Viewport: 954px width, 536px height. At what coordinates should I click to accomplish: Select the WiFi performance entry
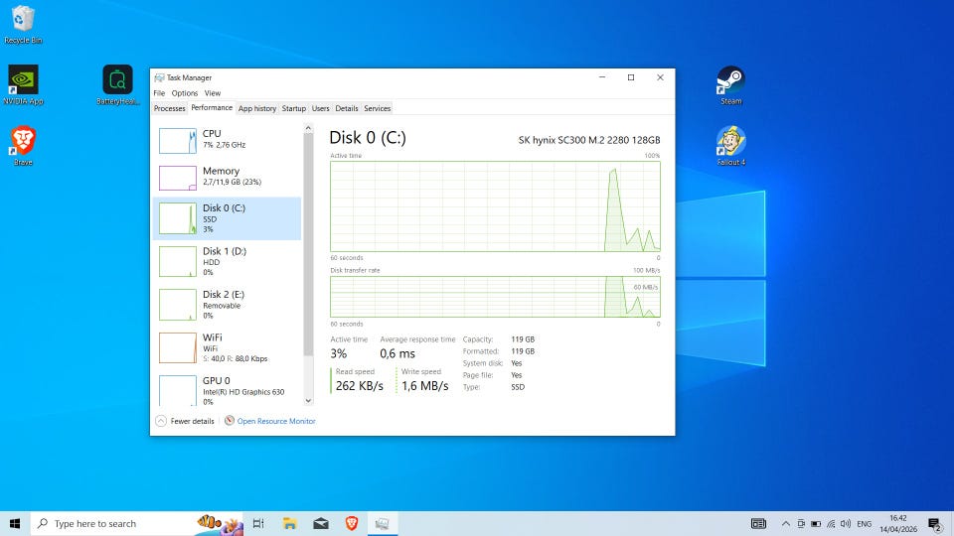(x=227, y=347)
